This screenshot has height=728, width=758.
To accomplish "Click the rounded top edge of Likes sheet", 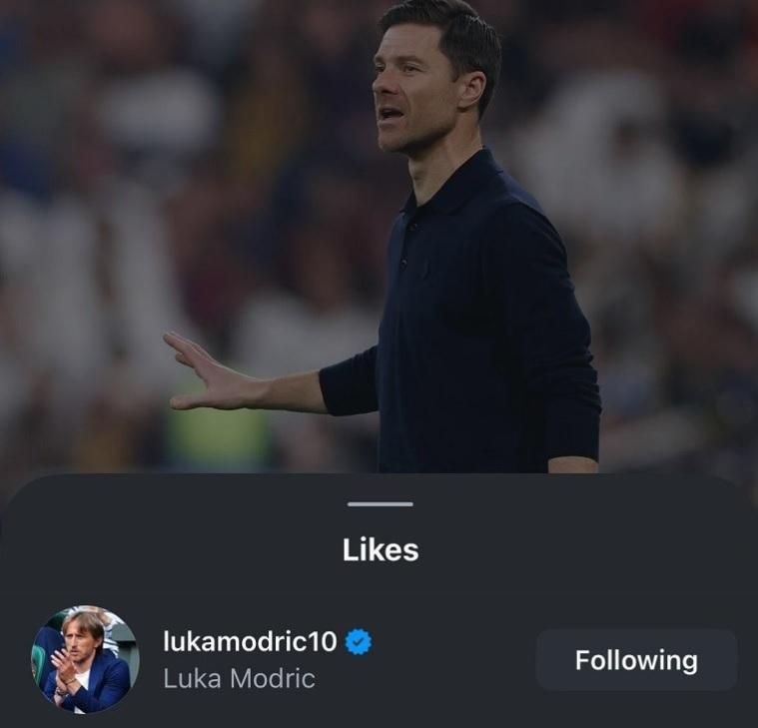I will [x=379, y=478].
